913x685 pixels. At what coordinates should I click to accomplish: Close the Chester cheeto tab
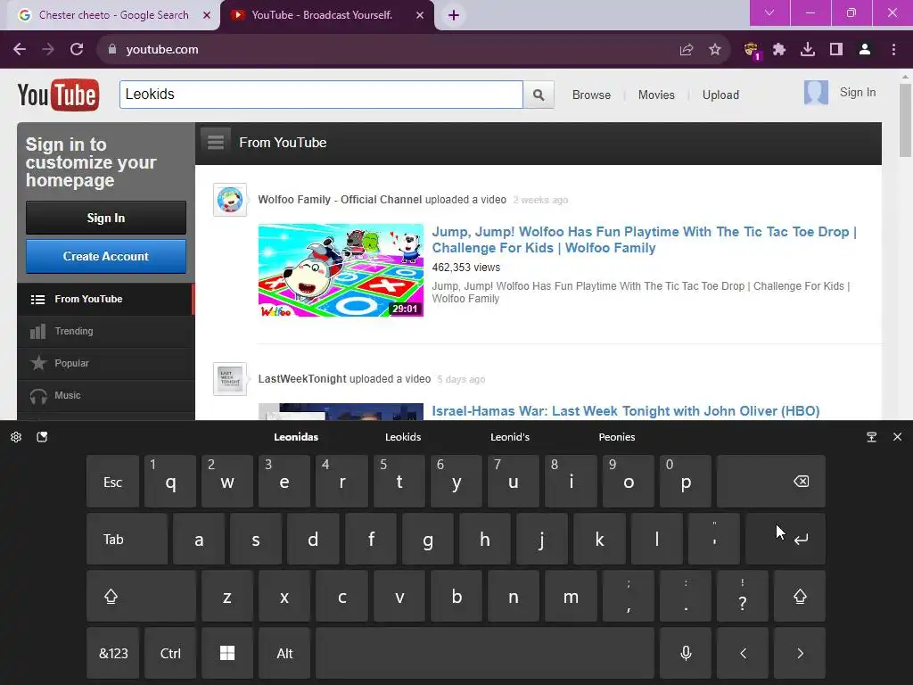tap(207, 15)
